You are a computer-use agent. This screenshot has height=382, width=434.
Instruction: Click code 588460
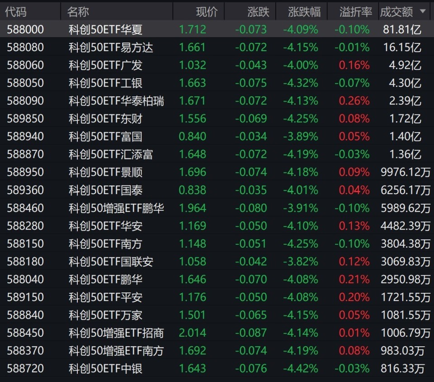click(x=25, y=208)
